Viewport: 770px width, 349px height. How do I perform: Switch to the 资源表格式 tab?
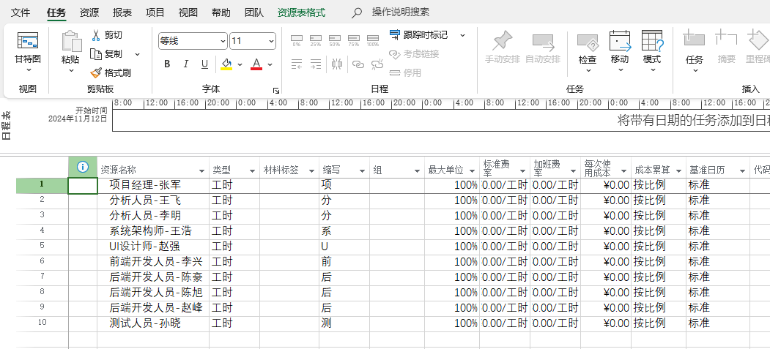coord(301,12)
